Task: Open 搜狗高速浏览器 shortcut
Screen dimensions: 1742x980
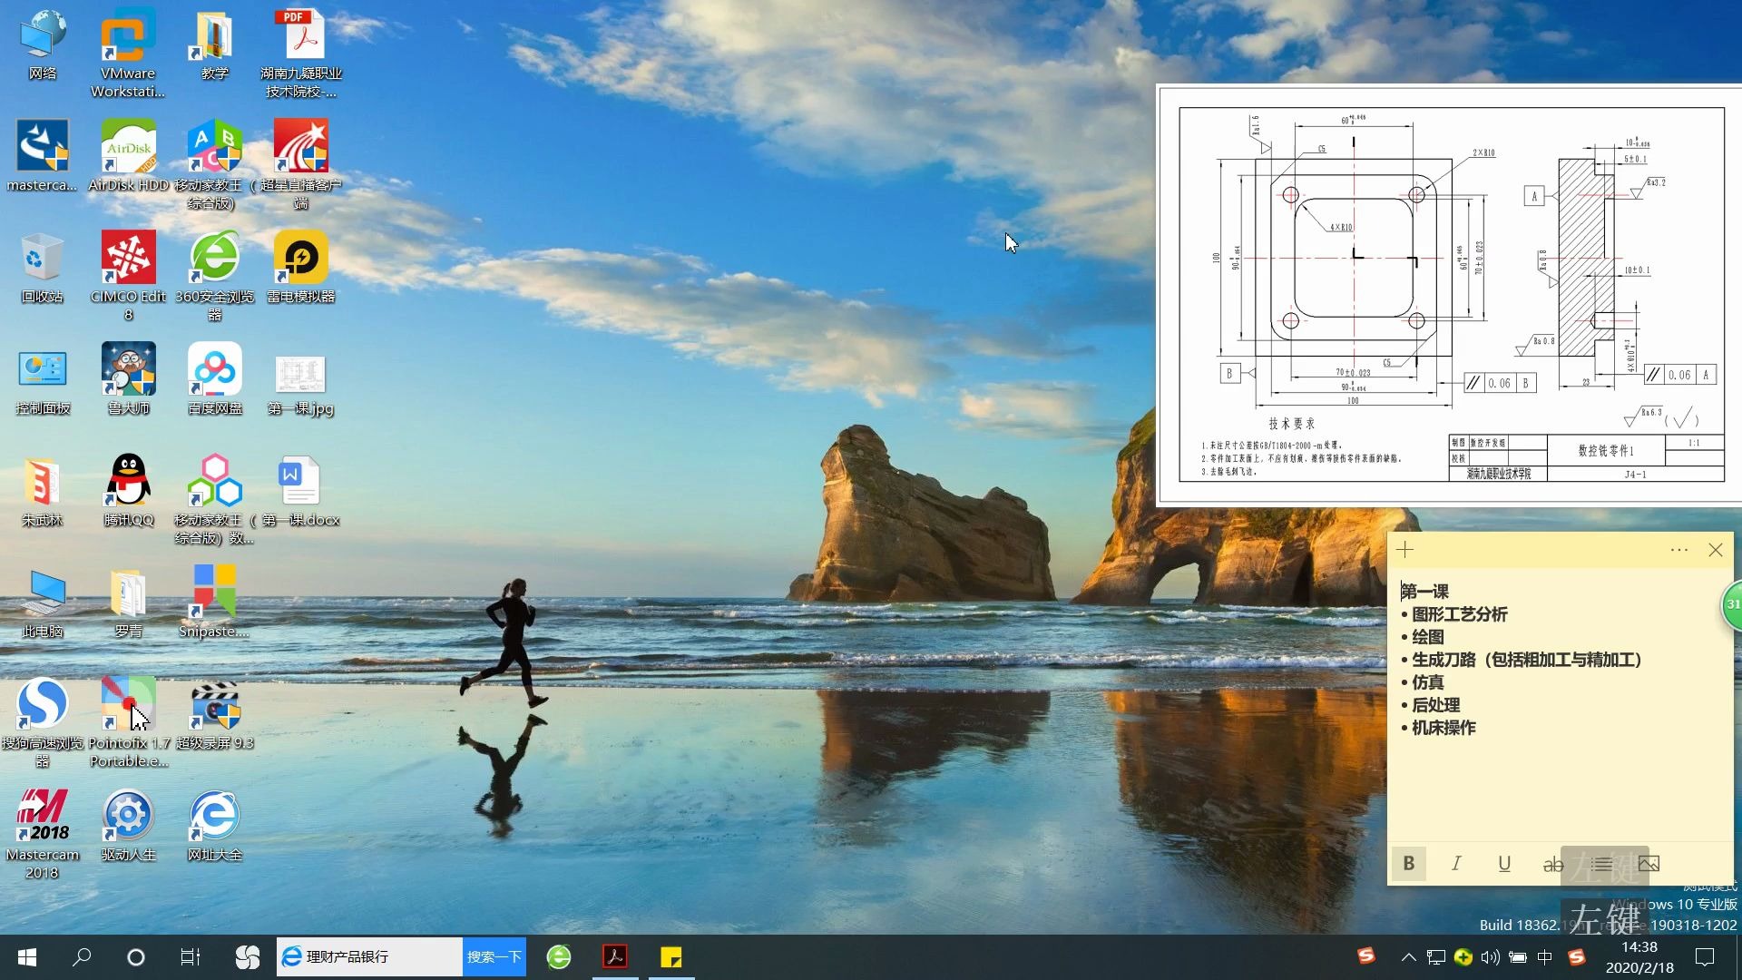Action: tap(42, 722)
